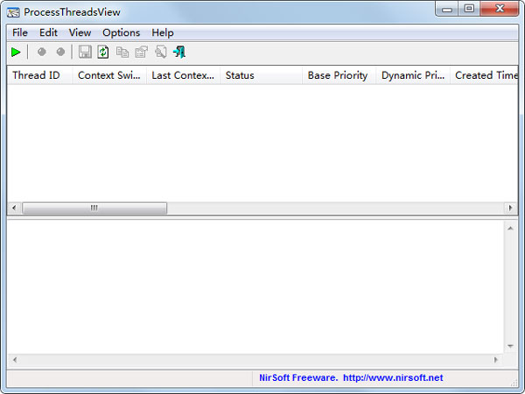This screenshot has height=394, width=525.
Task: Sort by Status column header
Action: click(261, 75)
